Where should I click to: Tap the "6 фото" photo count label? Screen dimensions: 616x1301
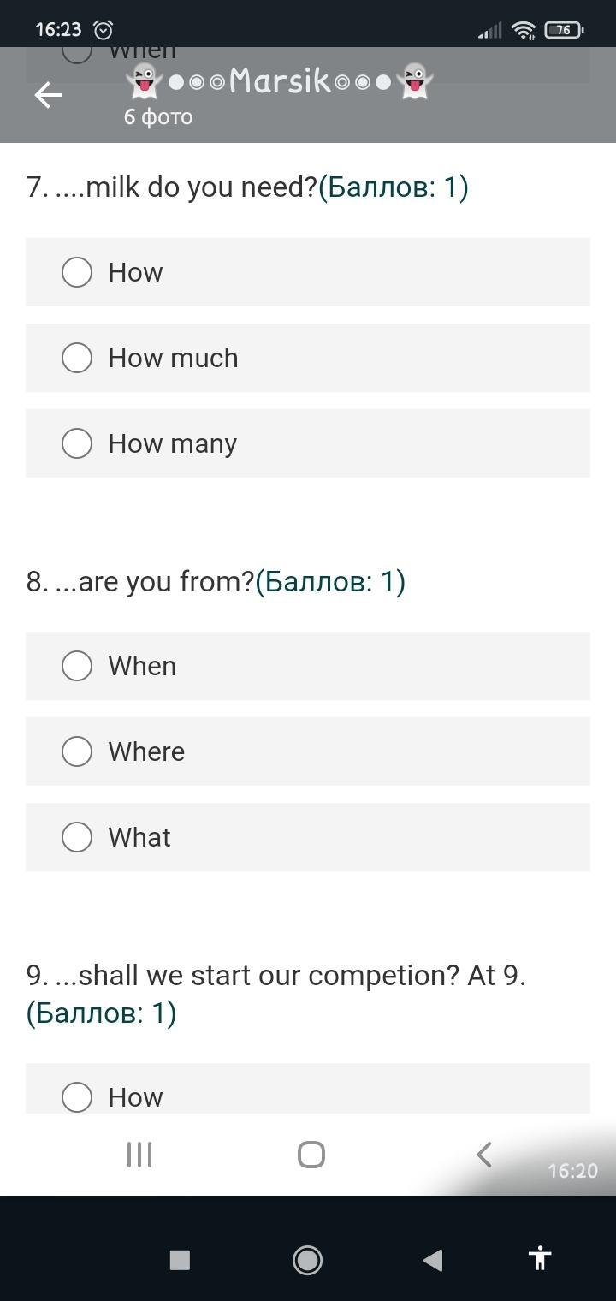point(158,116)
